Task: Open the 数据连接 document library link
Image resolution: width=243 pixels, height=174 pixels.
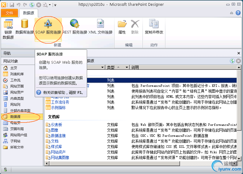Action: 58,136
